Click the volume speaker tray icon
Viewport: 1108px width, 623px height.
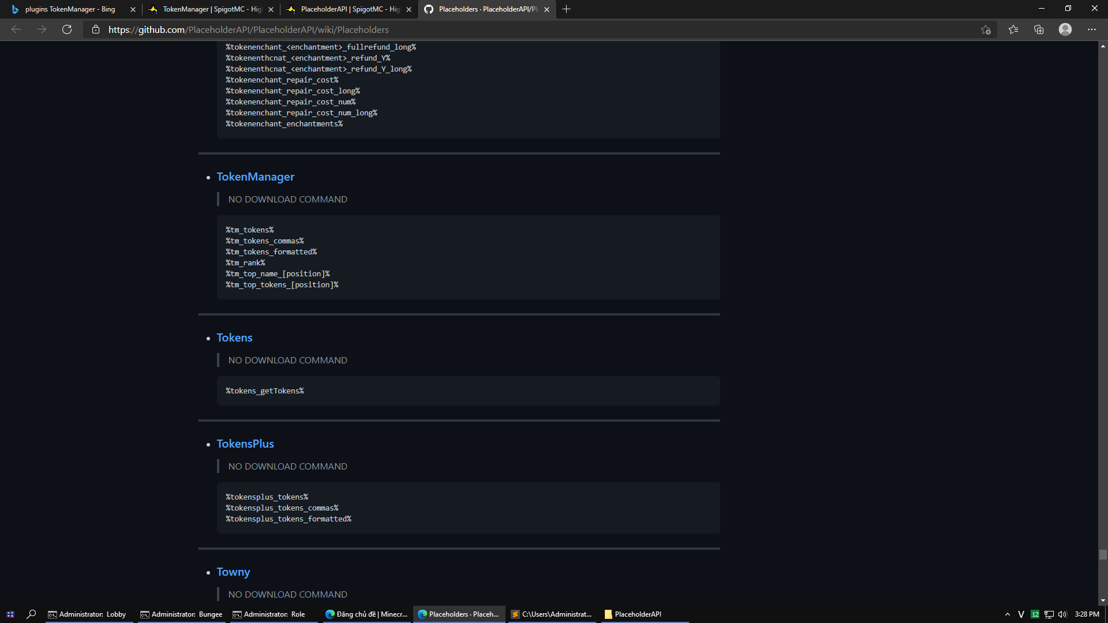tap(1062, 614)
